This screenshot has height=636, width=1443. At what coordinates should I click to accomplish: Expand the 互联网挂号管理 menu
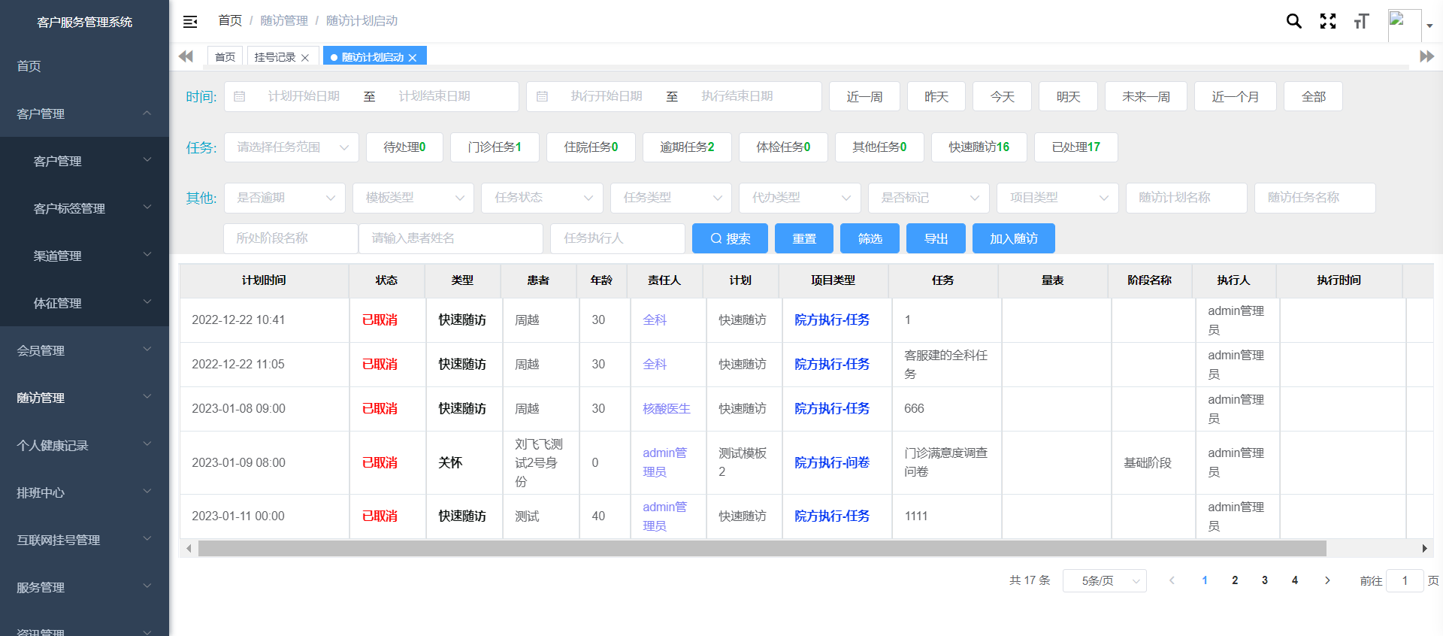pyautogui.click(x=84, y=540)
